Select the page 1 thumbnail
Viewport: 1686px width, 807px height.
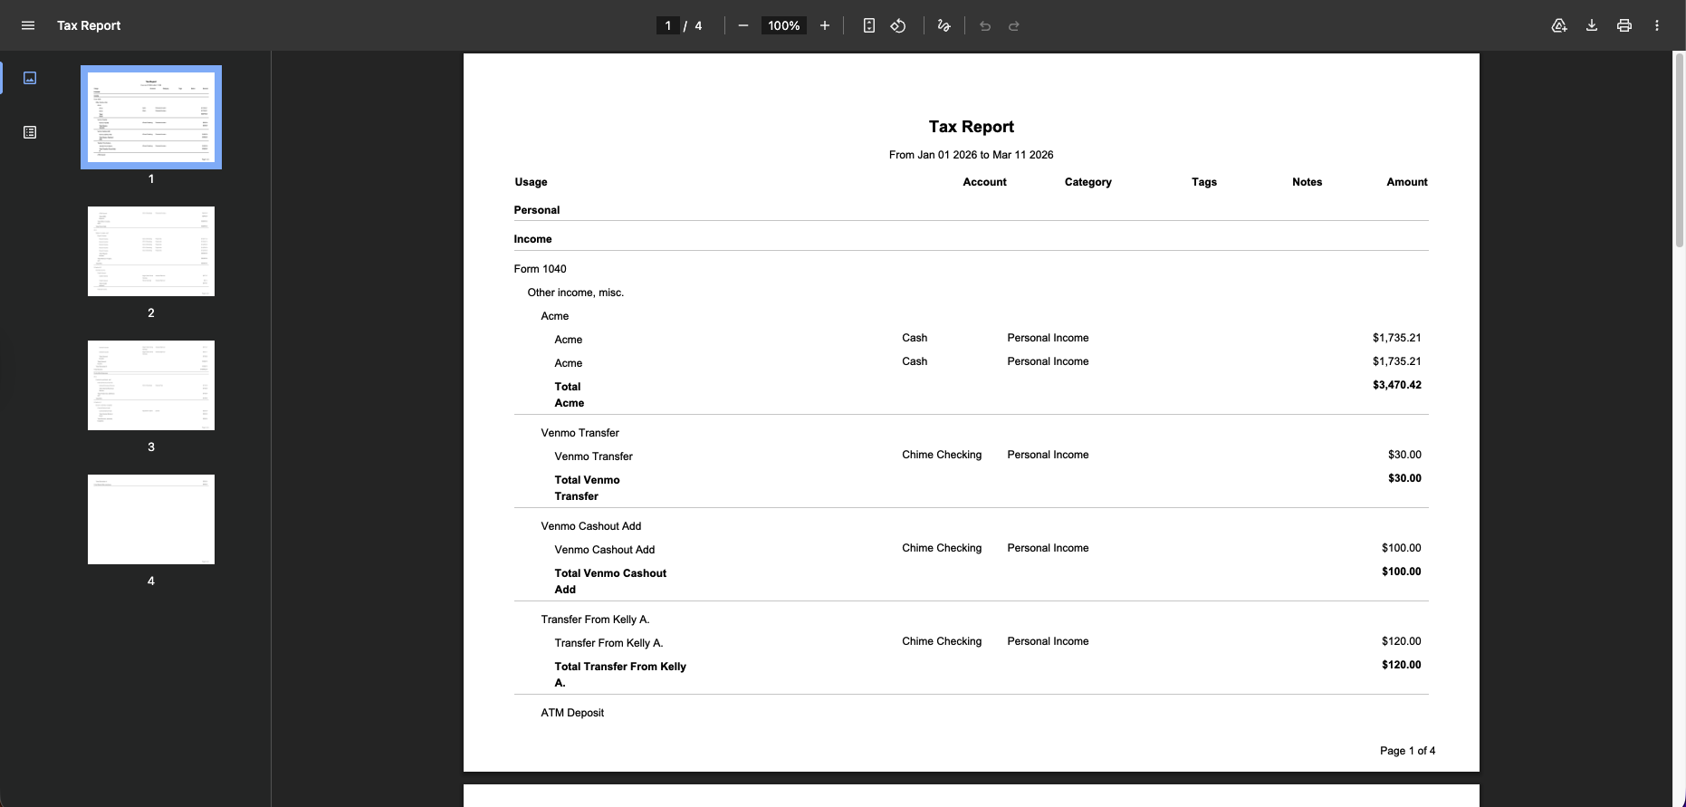tap(151, 117)
